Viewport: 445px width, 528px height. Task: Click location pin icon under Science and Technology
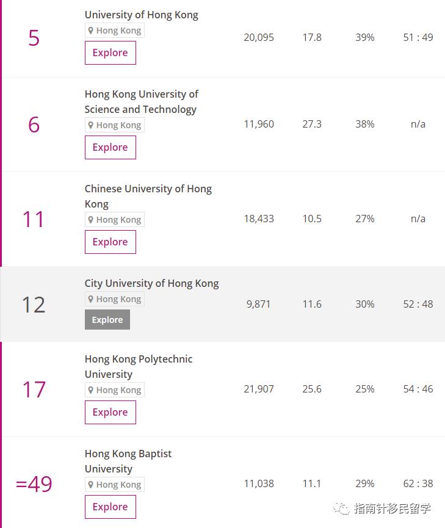click(90, 125)
